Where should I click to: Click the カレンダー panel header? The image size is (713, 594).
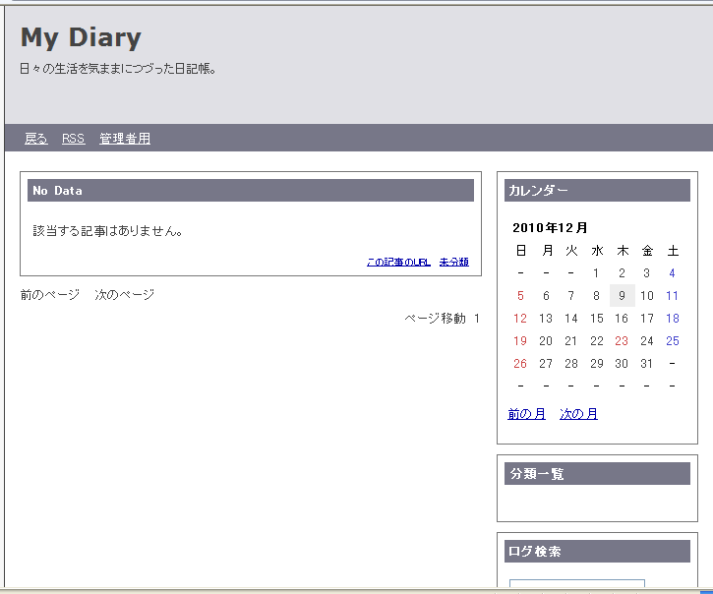[x=597, y=191]
